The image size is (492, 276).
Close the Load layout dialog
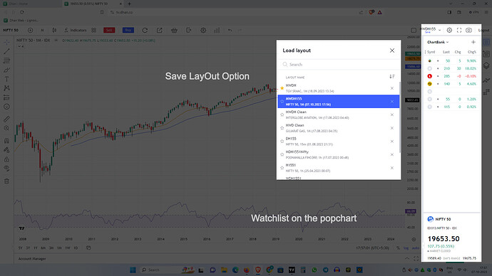pyautogui.click(x=392, y=51)
